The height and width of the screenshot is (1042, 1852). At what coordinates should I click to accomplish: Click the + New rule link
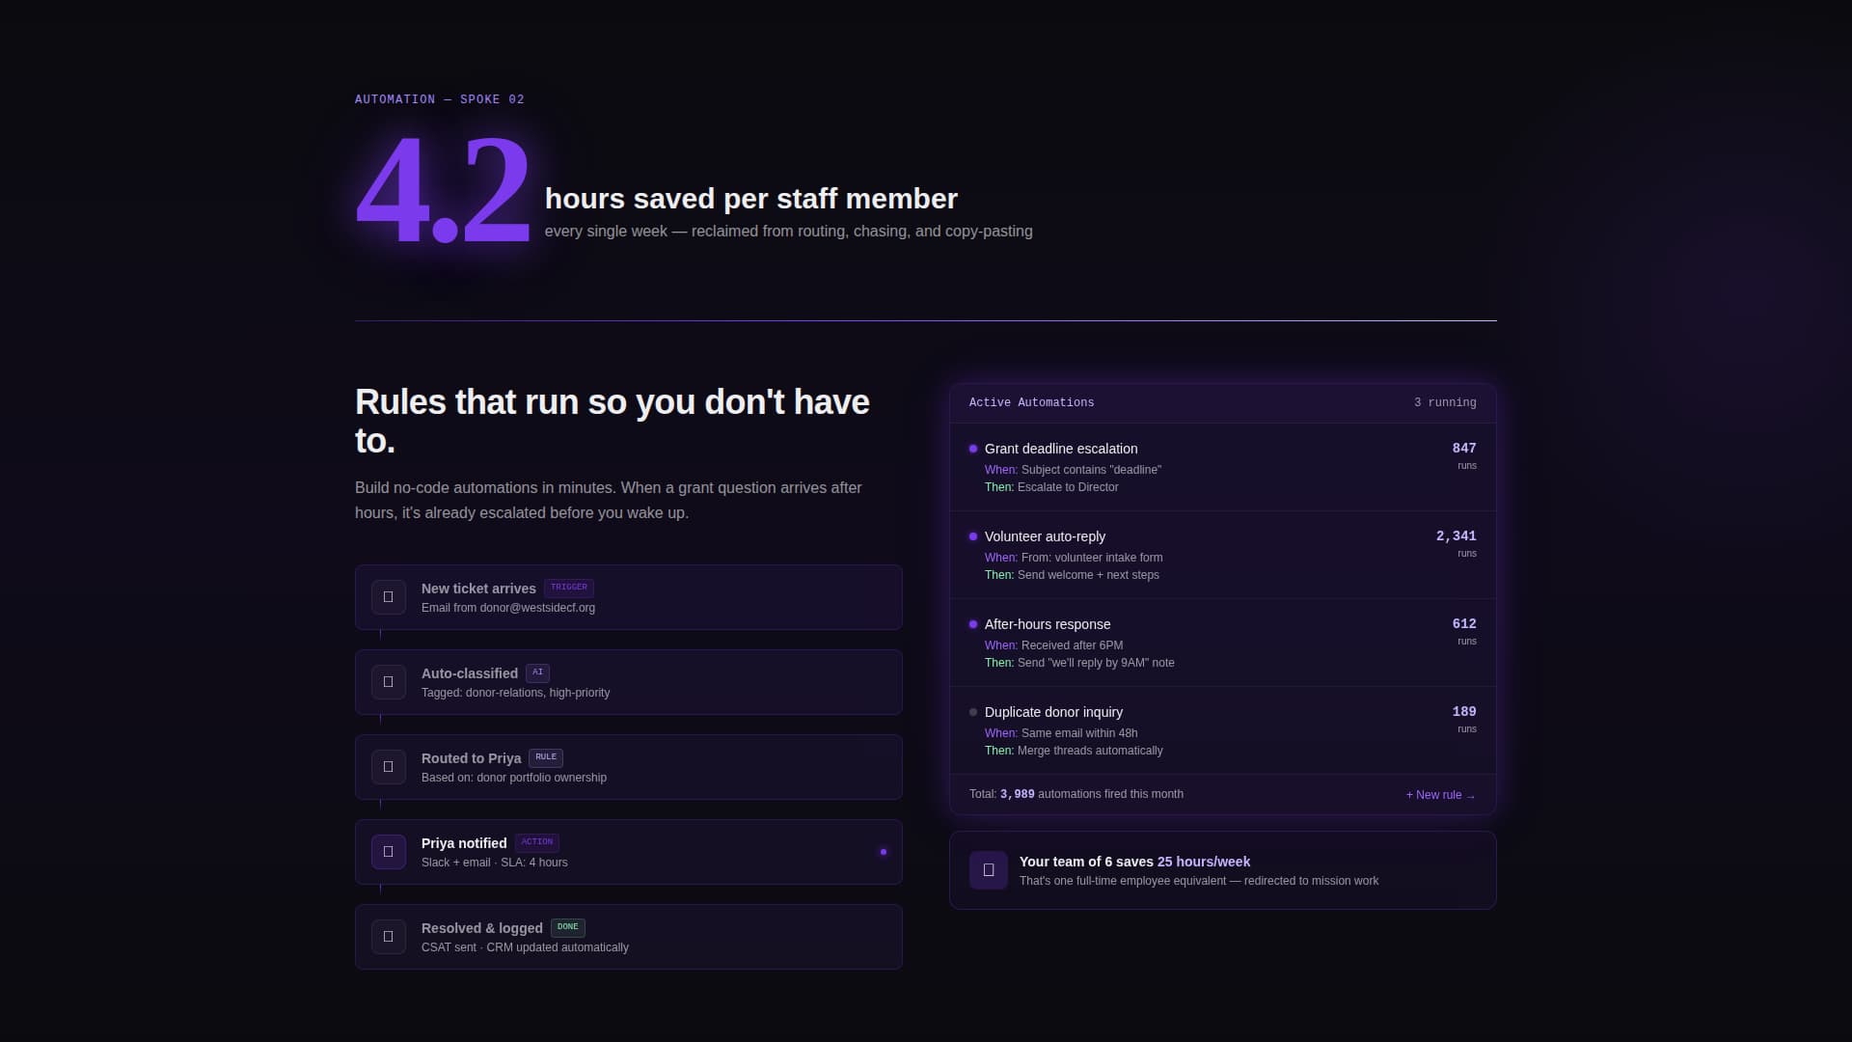click(1438, 795)
